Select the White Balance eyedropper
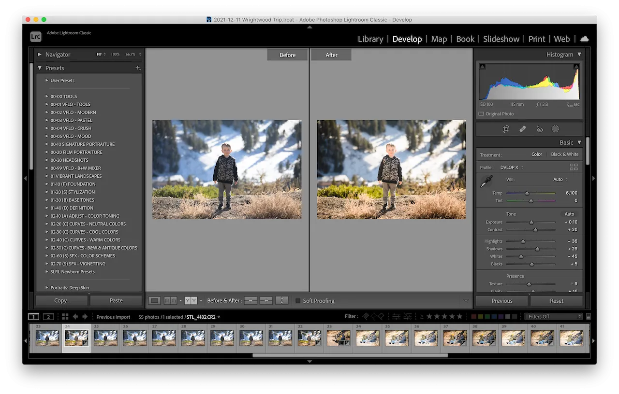Viewport: 619px width, 394px height. tap(486, 181)
